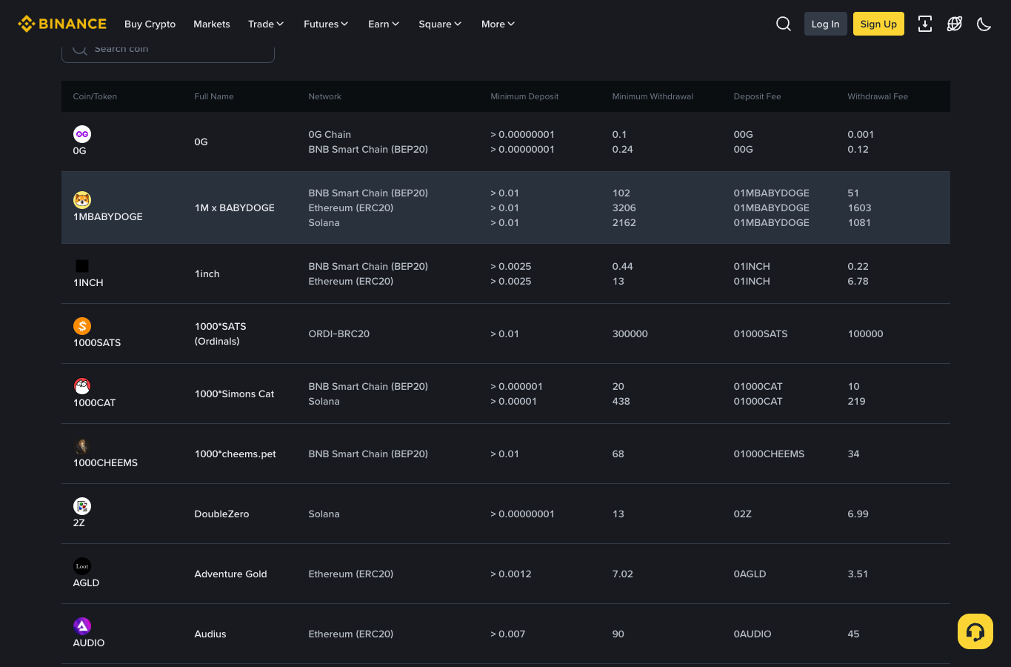
Task: Click the full name 1000*Simons Cat
Action: [235, 394]
